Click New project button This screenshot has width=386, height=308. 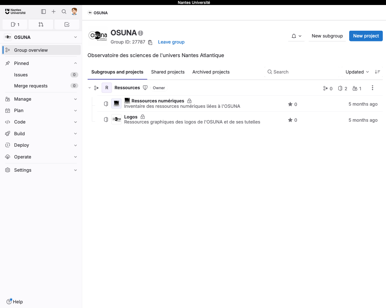366,36
